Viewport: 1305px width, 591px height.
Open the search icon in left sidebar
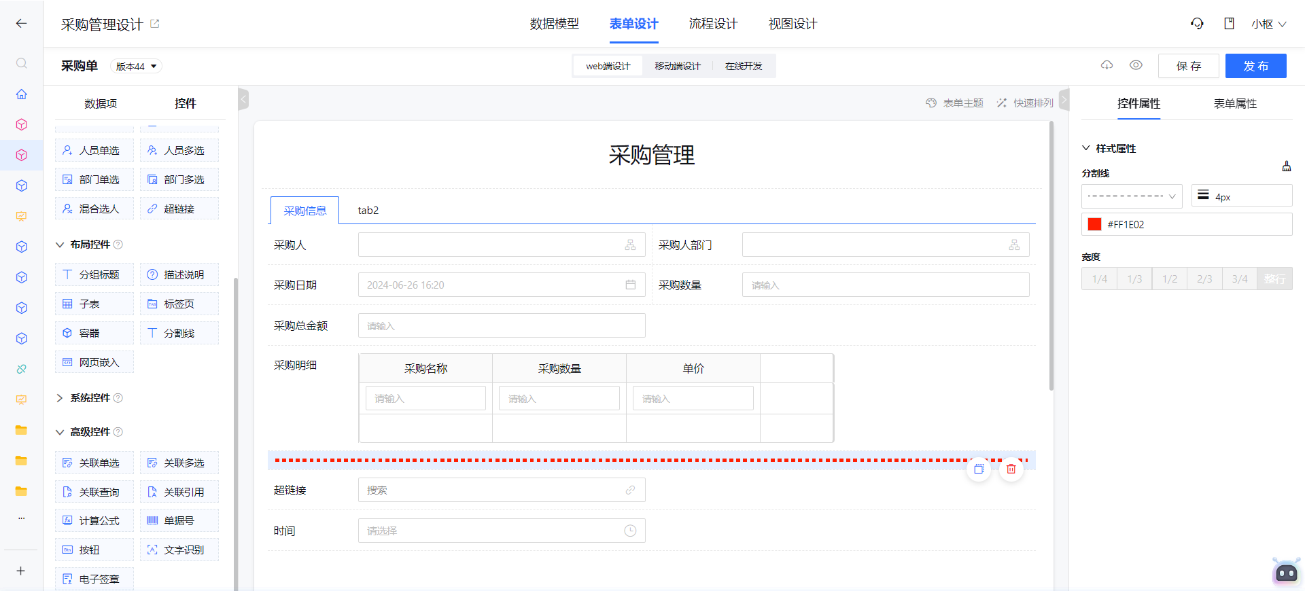(21, 63)
